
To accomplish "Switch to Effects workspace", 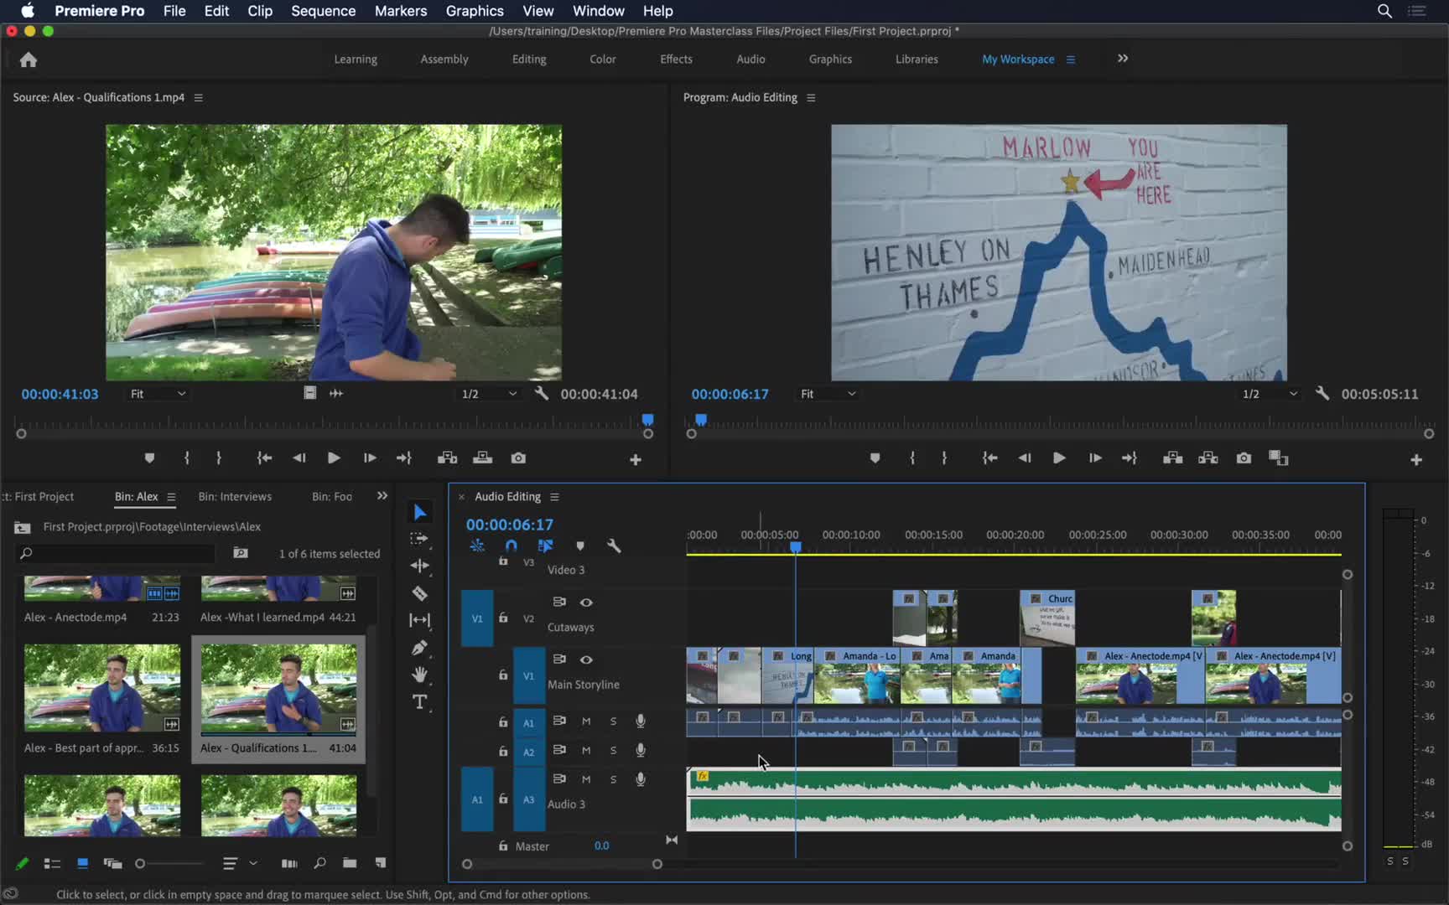I will [676, 59].
